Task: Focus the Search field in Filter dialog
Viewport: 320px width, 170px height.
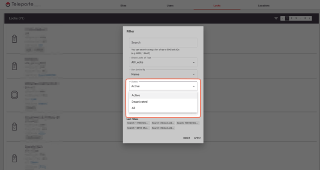Action: [x=163, y=42]
